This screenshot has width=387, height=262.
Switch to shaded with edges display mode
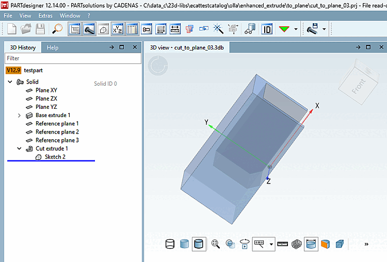tap(199, 244)
